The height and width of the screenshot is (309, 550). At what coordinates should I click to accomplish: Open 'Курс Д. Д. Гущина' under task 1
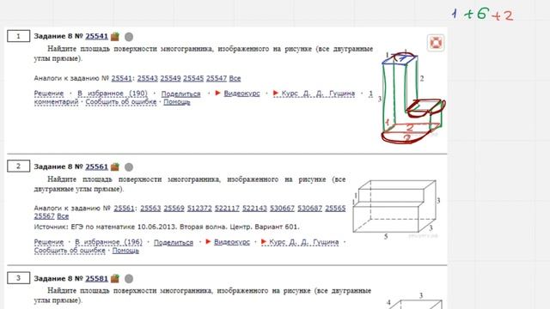pos(318,94)
